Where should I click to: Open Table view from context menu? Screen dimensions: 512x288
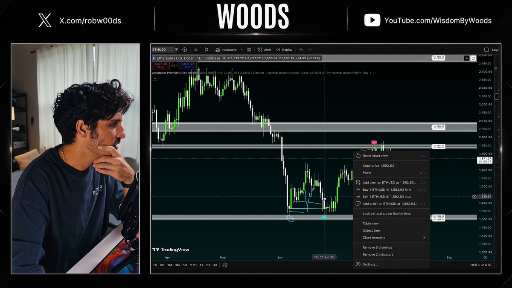pos(391,224)
